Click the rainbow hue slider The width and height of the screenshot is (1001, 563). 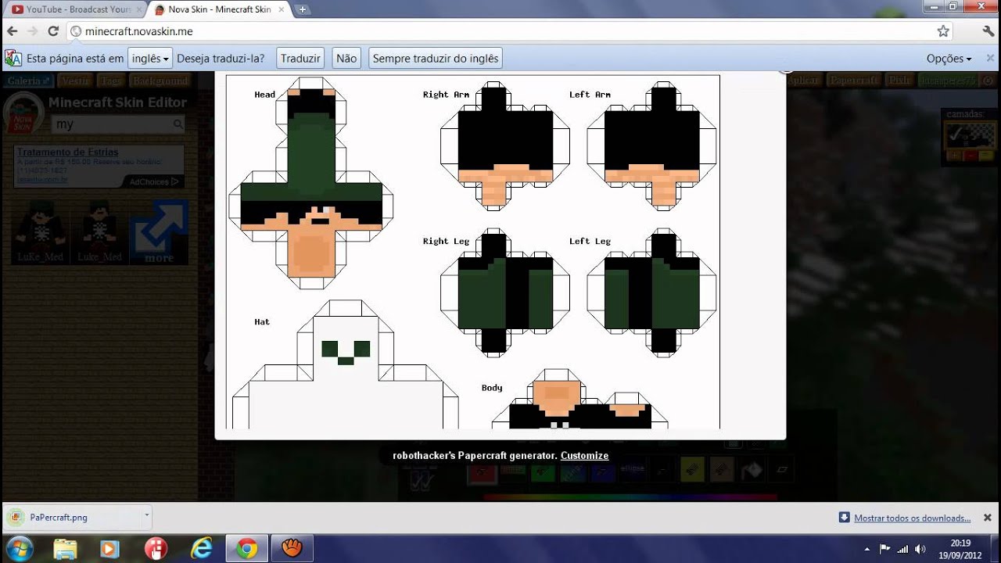pos(630,497)
